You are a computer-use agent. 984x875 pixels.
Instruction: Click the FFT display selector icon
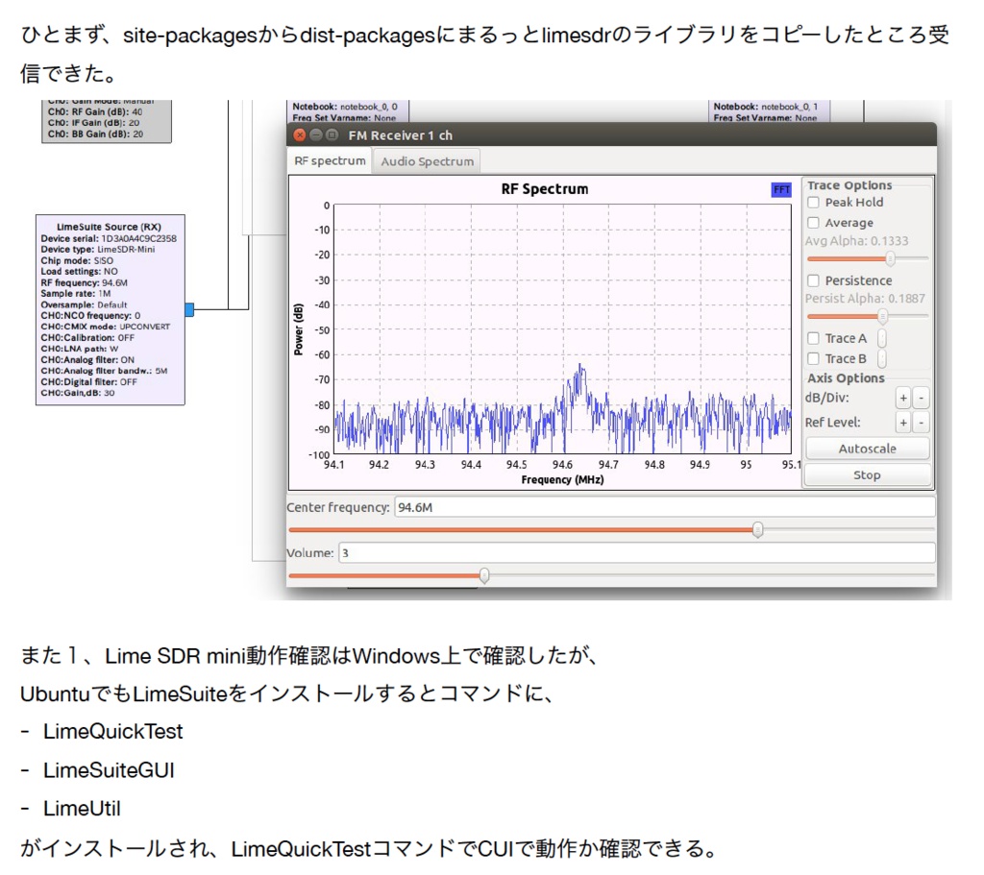783,188
